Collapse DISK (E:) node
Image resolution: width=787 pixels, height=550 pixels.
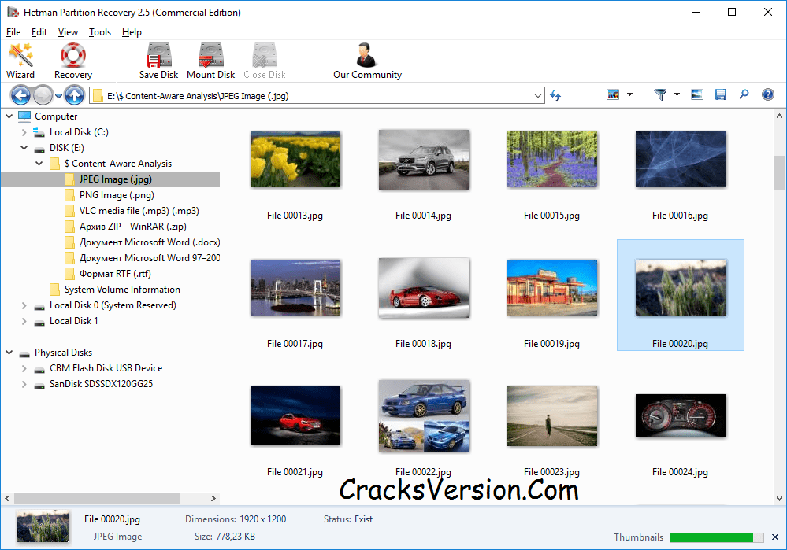pos(24,148)
